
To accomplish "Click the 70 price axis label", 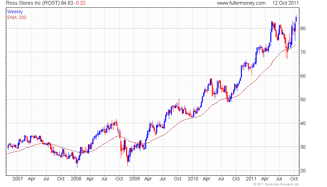I will point(303,52).
